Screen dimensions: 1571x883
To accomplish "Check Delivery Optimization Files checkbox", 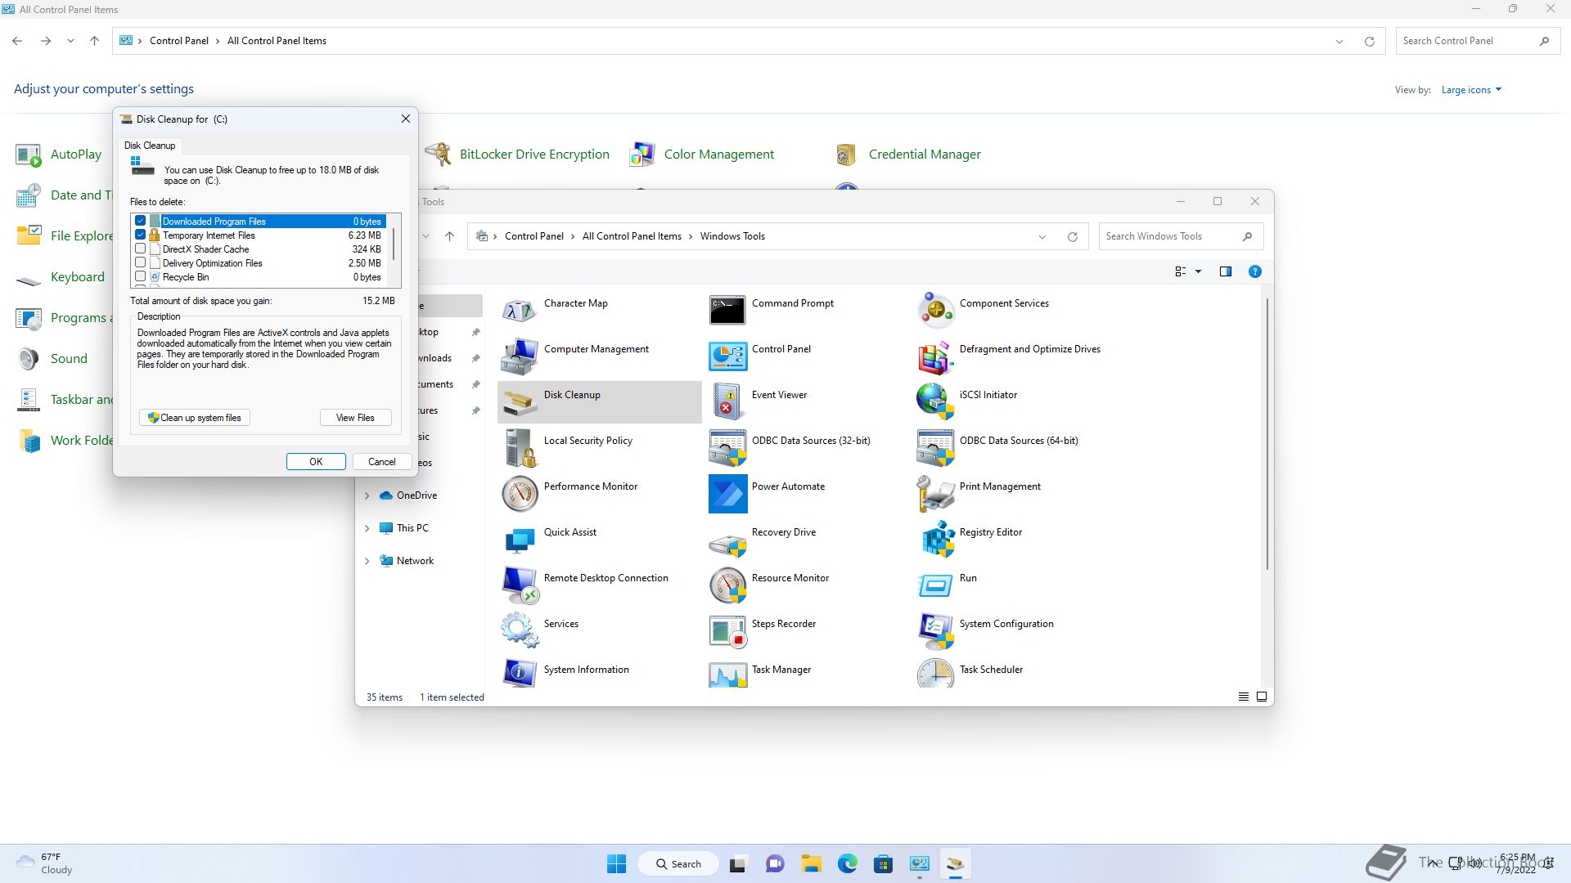I will 141,263.
